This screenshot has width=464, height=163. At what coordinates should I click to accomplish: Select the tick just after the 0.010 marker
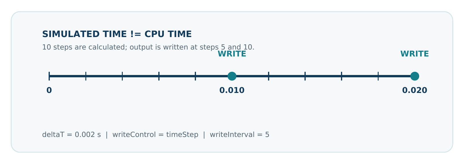click(x=268, y=76)
